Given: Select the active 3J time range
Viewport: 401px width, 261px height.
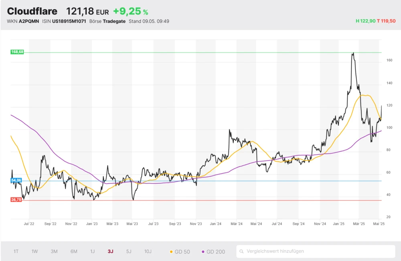Looking at the screenshot, I should coord(110,251).
